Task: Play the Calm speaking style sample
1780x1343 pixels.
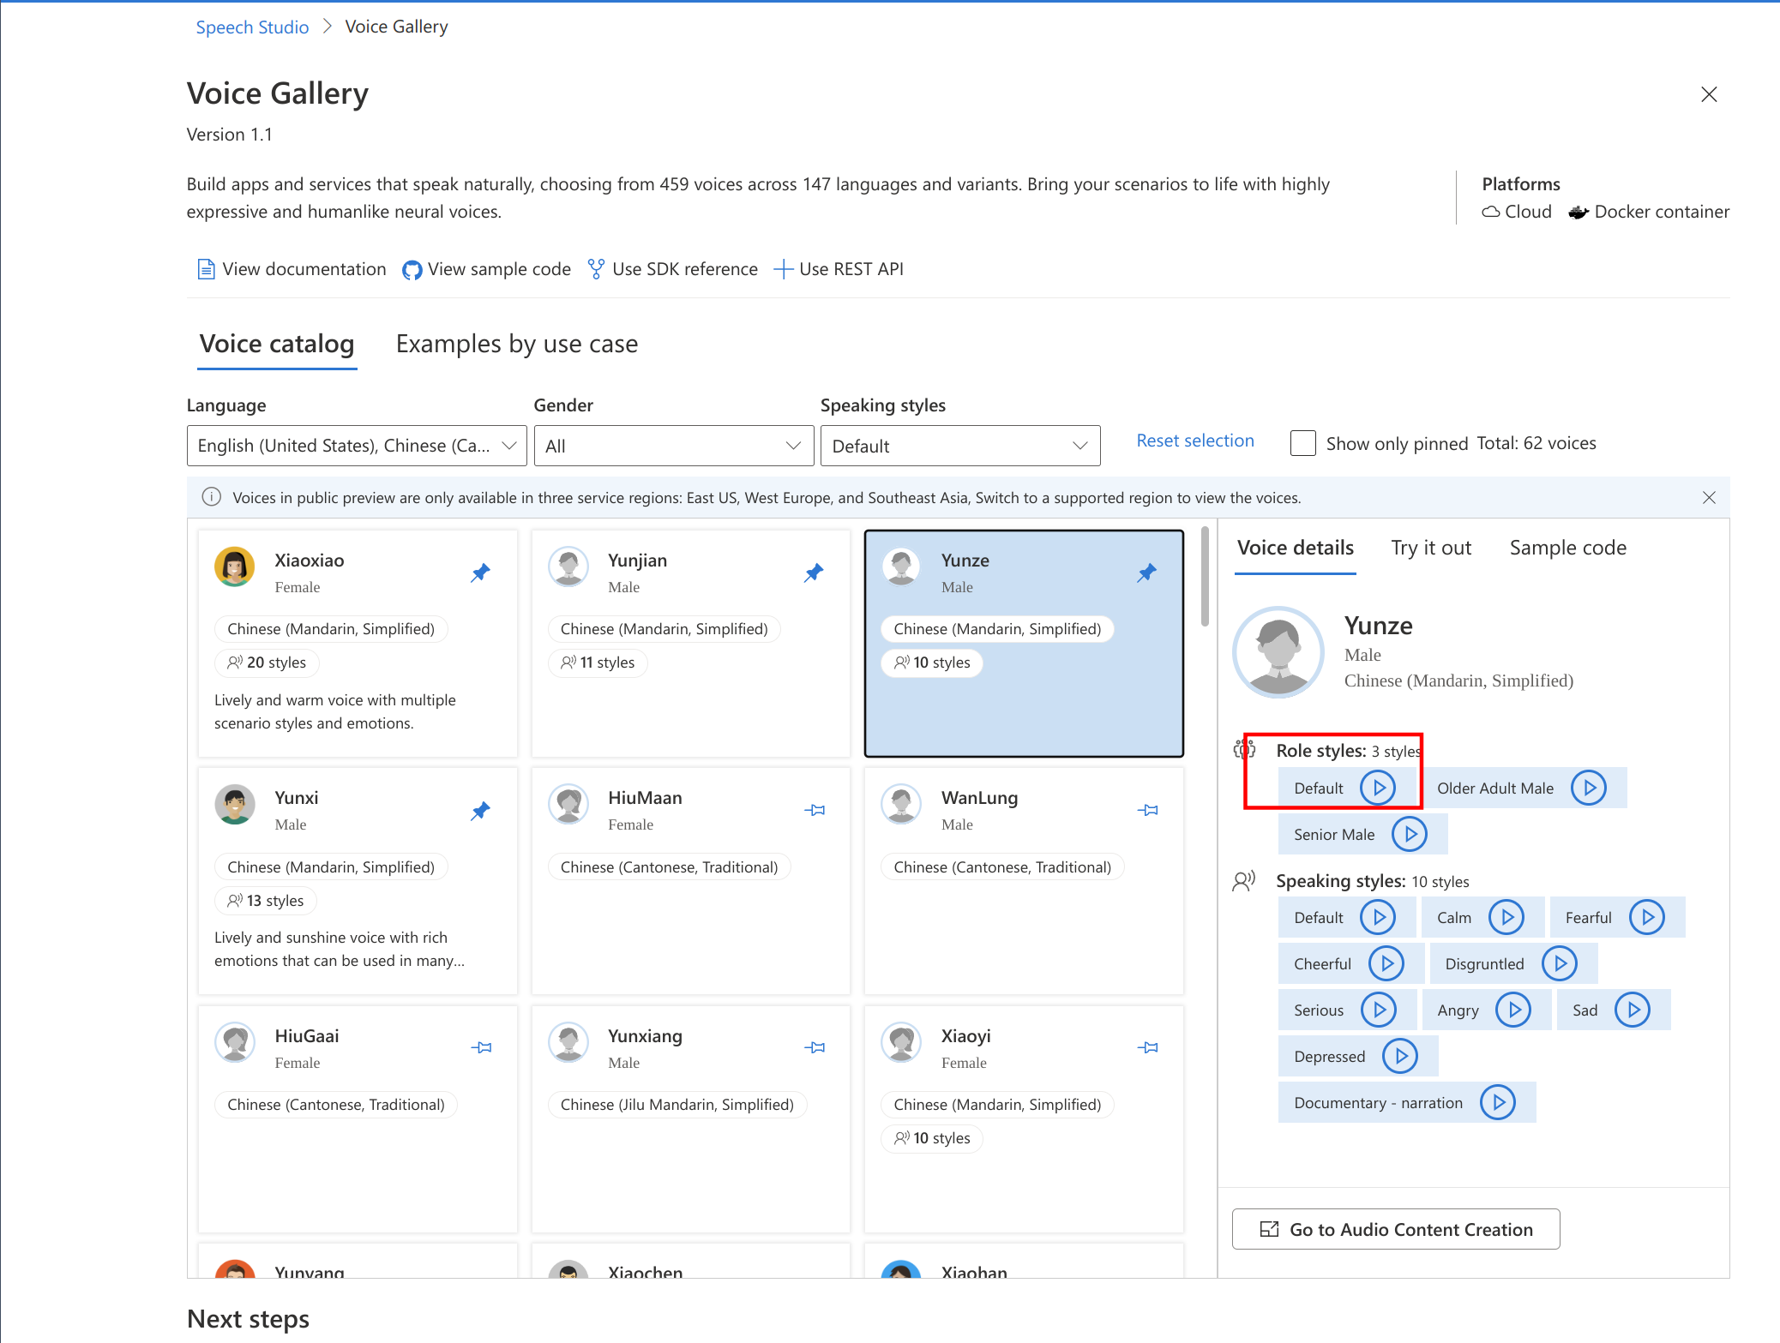Action: 1506,917
